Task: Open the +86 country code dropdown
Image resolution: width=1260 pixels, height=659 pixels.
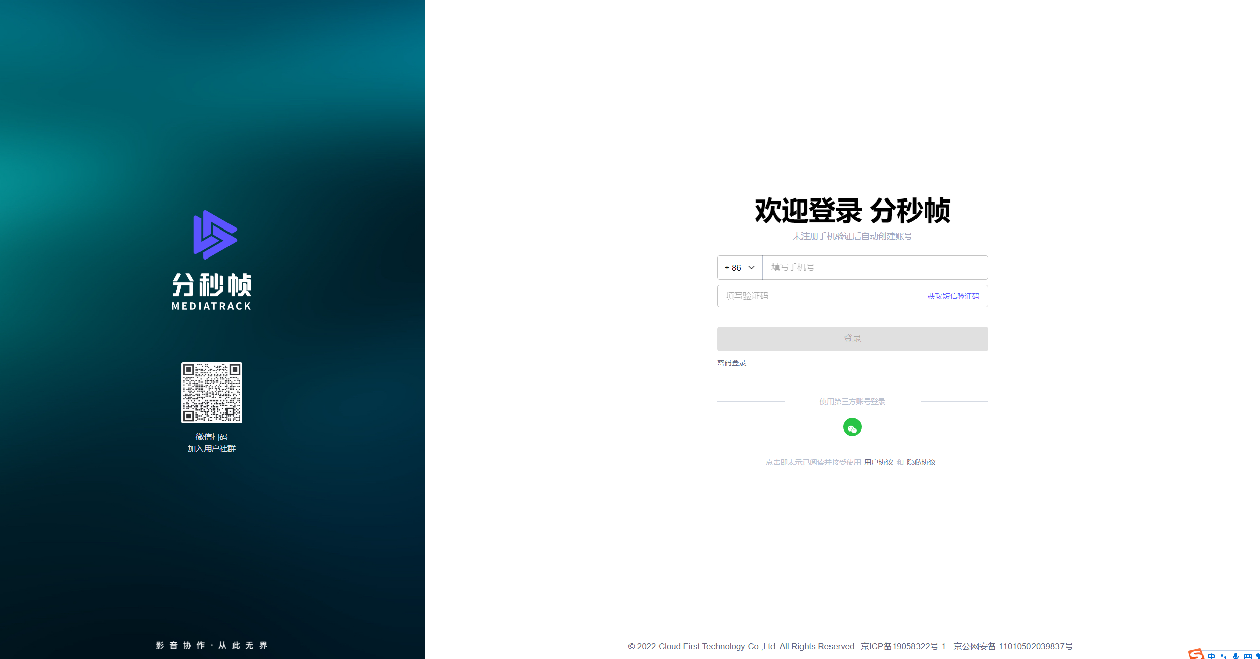Action: click(739, 268)
